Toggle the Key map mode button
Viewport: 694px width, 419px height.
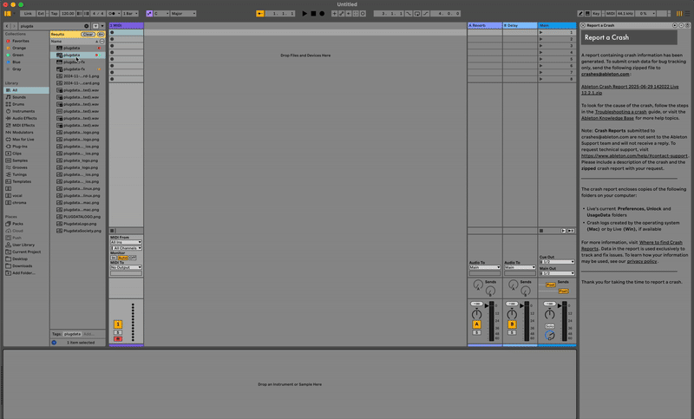tap(596, 14)
